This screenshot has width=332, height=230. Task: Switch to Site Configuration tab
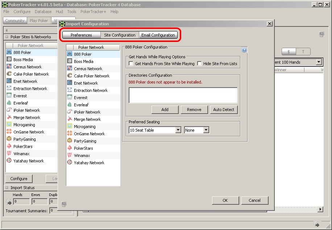120,35
